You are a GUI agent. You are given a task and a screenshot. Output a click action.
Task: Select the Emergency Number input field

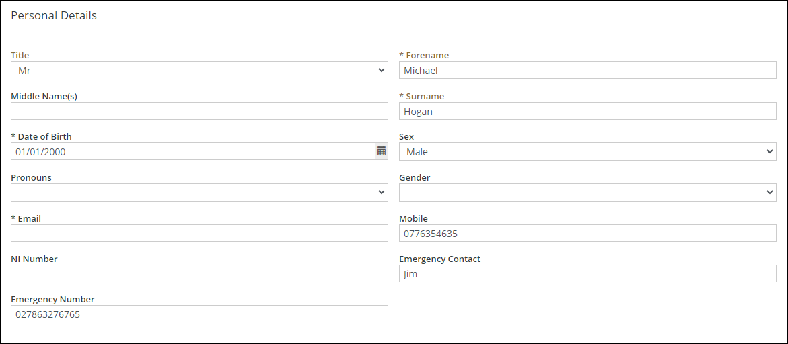tap(199, 314)
